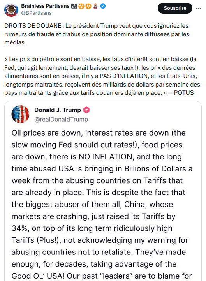This screenshot has width=206, height=281.
Task: Click the pirate flag emoji beside the name
Action: tap(74, 7)
